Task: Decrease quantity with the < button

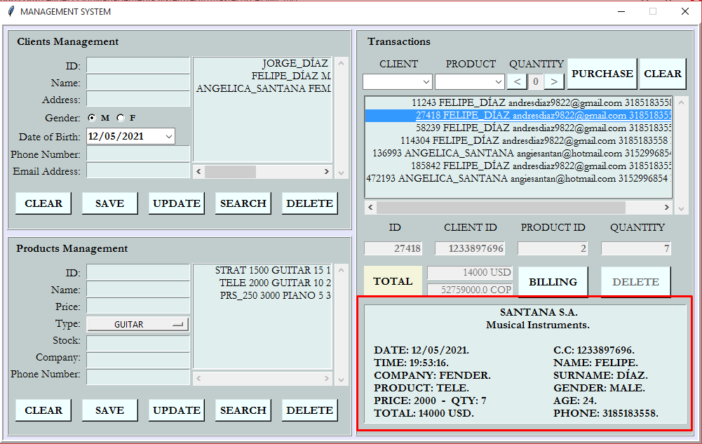Action: click(517, 81)
